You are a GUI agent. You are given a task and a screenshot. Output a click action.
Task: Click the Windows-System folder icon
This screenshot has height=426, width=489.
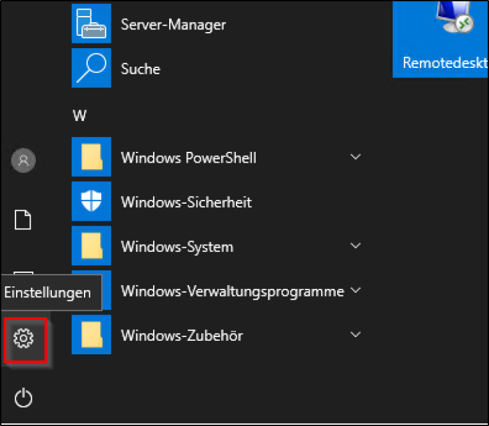[92, 245]
